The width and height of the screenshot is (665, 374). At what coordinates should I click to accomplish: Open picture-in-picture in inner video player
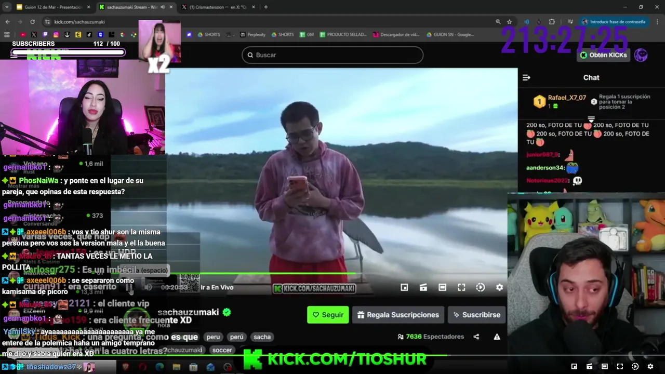pos(404,287)
